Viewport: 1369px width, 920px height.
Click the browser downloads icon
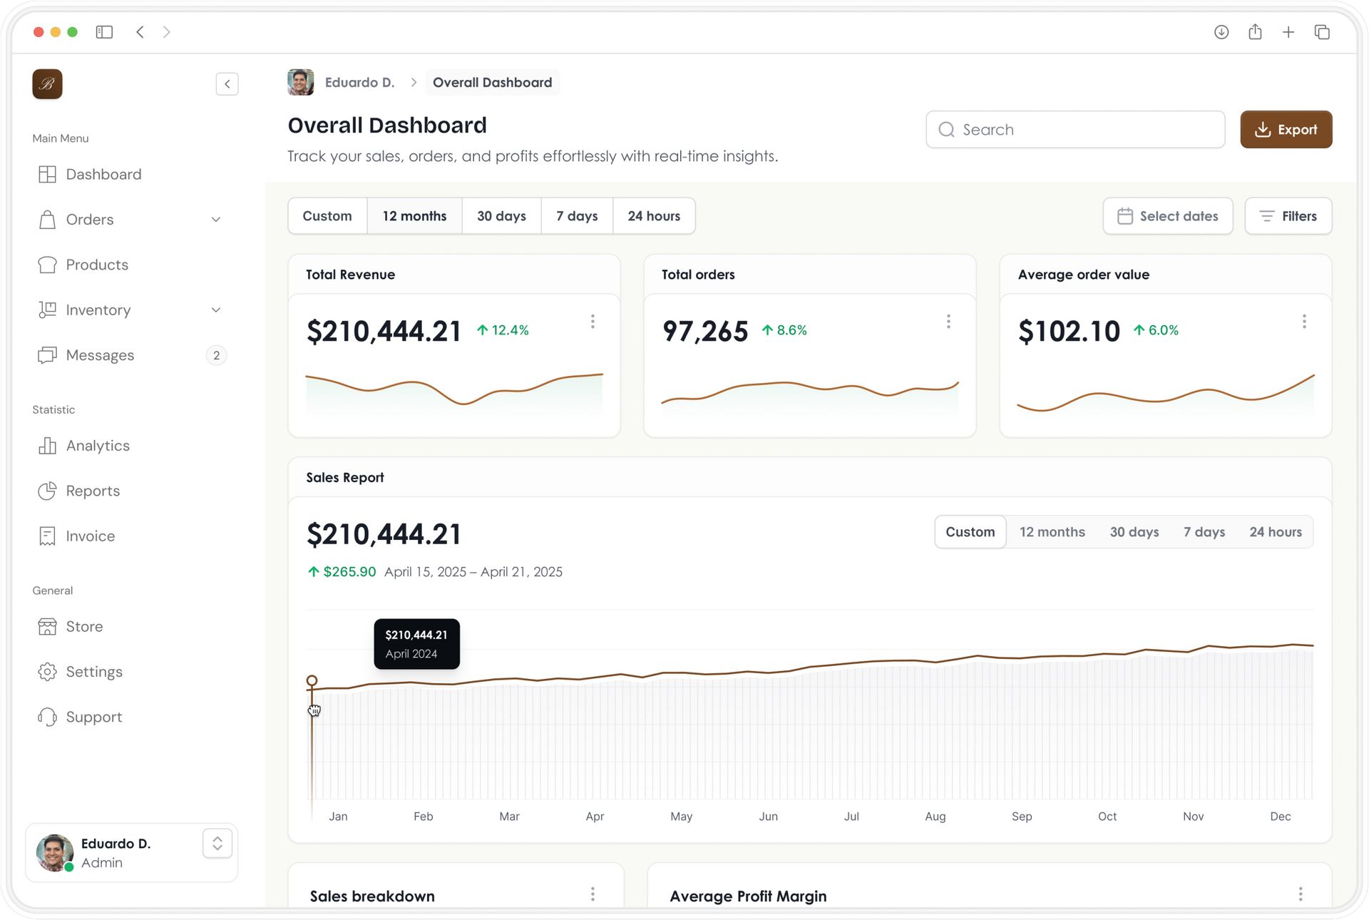point(1221,32)
